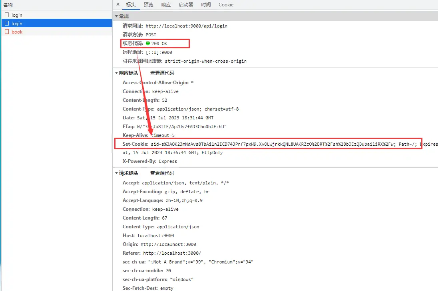Select the highlighted login request
The image size is (438, 291).
coord(57,24)
